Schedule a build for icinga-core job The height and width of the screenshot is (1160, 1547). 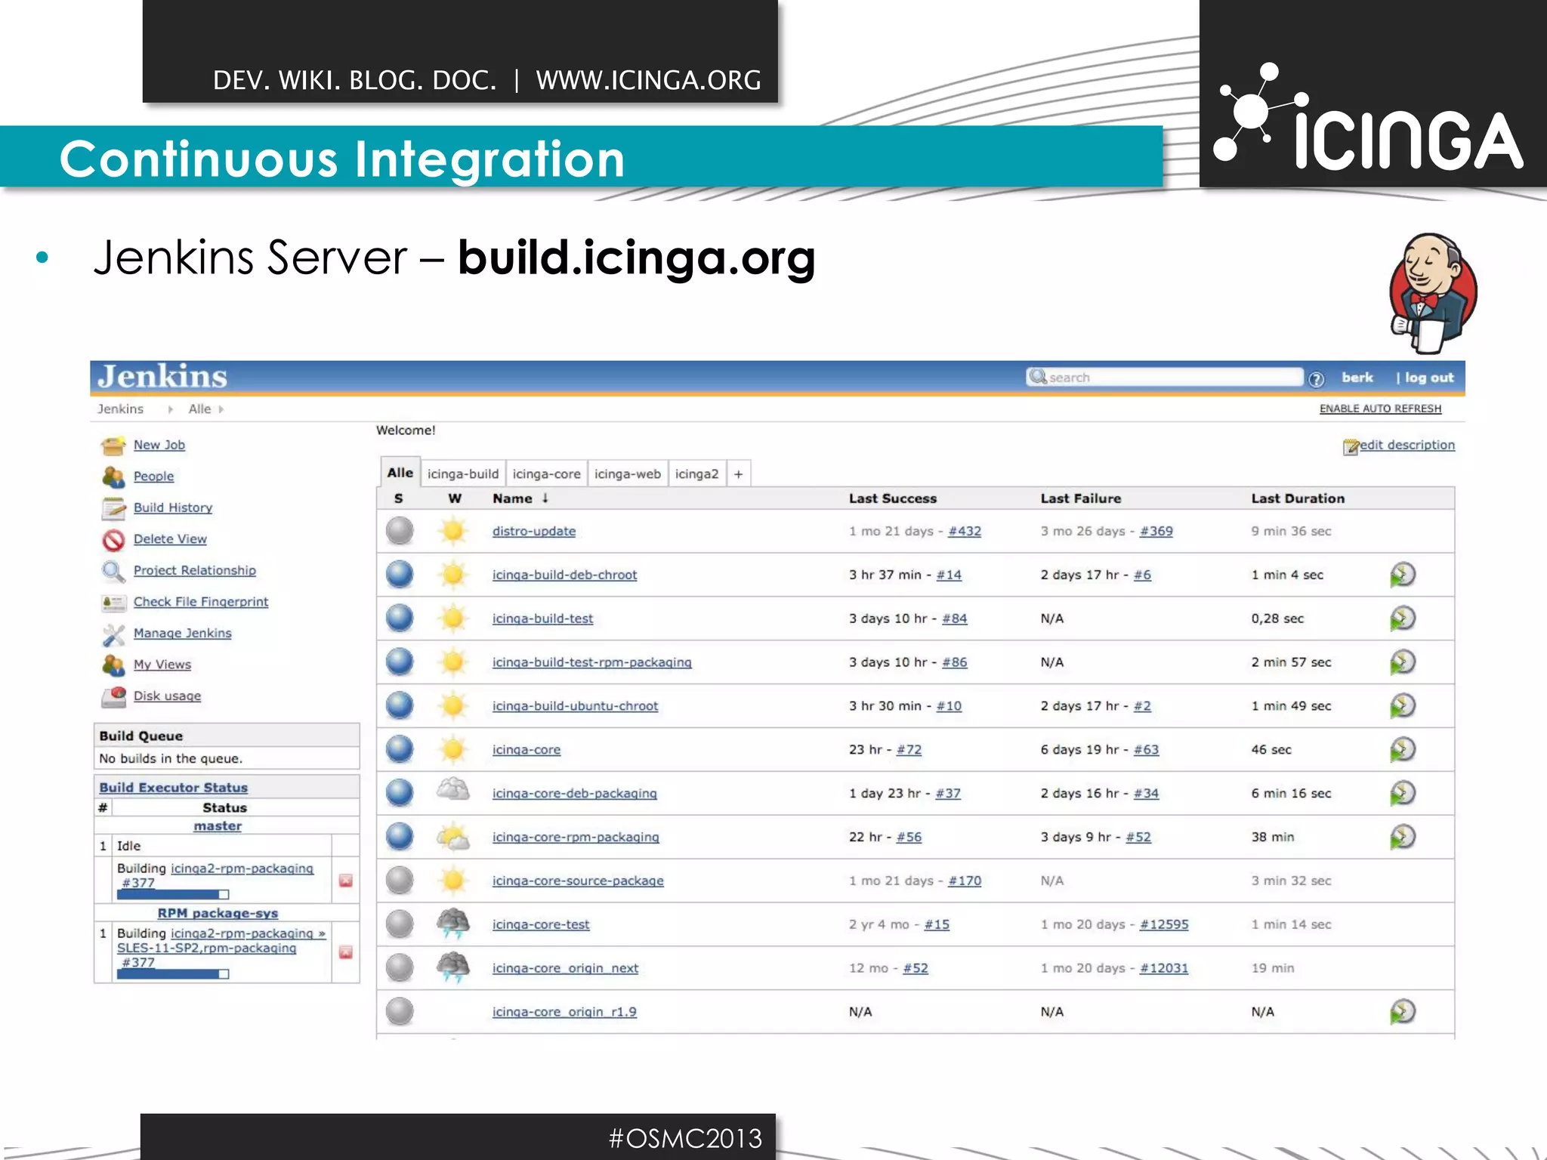click(x=1402, y=750)
